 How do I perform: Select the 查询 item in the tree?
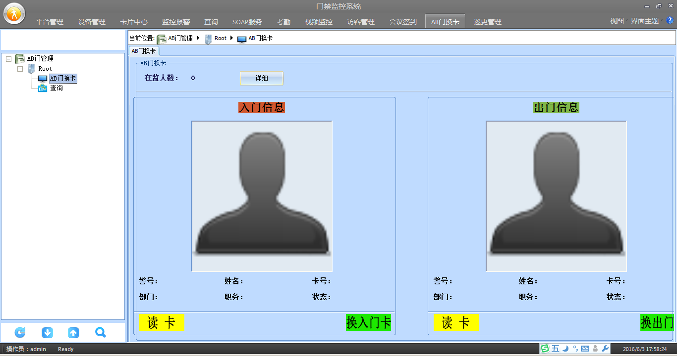tap(56, 89)
